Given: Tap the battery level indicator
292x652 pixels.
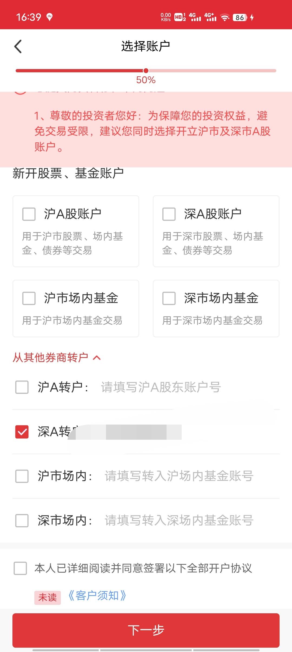Looking at the screenshot, I should (x=240, y=18).
